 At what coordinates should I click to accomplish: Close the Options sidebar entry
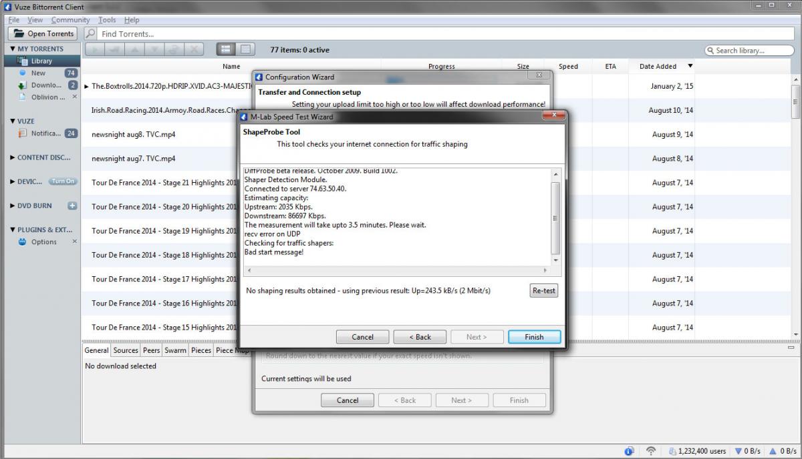point(74,242)
